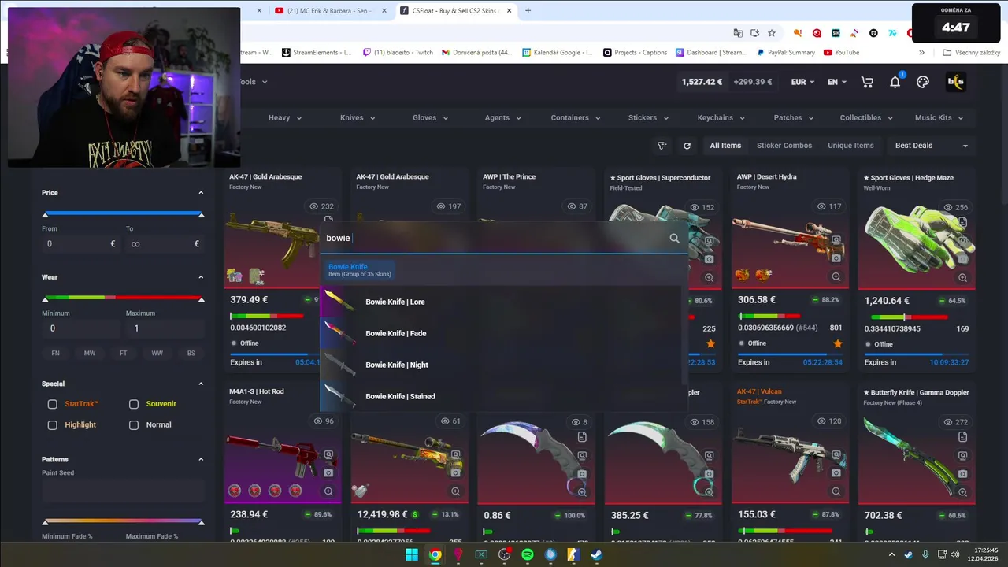Click the Paint Seed input field
The image size is (1008, 567).
[x=123, y=491]
